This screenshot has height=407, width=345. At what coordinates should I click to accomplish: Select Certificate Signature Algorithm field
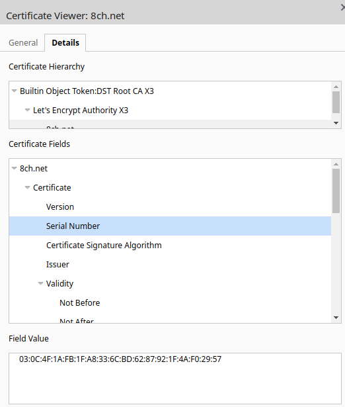point(170,246)
